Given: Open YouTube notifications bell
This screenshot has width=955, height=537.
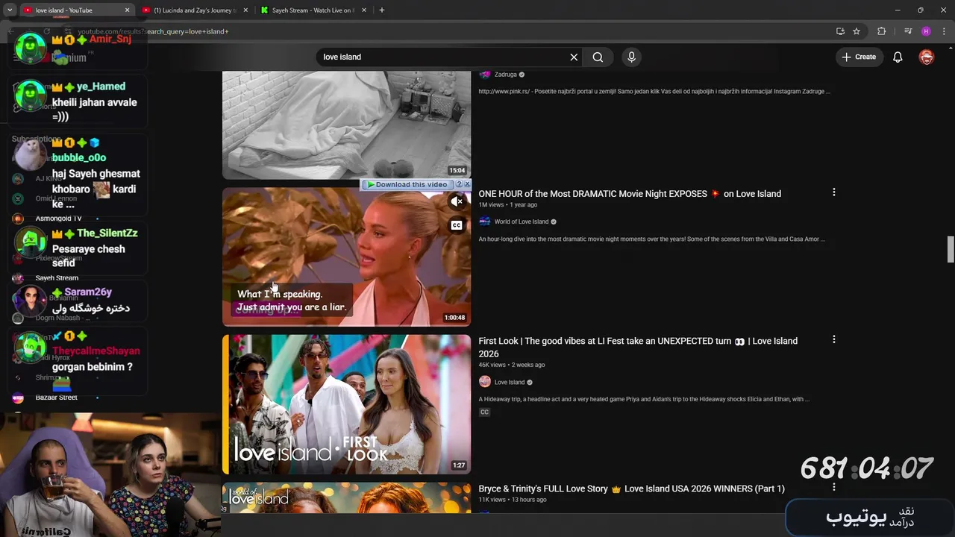Looking at the screenshot, I should 898,57.
